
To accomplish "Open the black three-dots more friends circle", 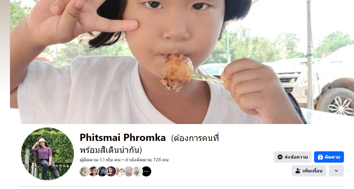I will 146,171.
